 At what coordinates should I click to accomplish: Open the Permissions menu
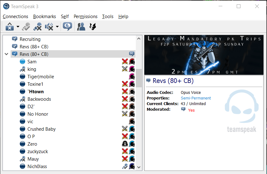coord(86,17)
